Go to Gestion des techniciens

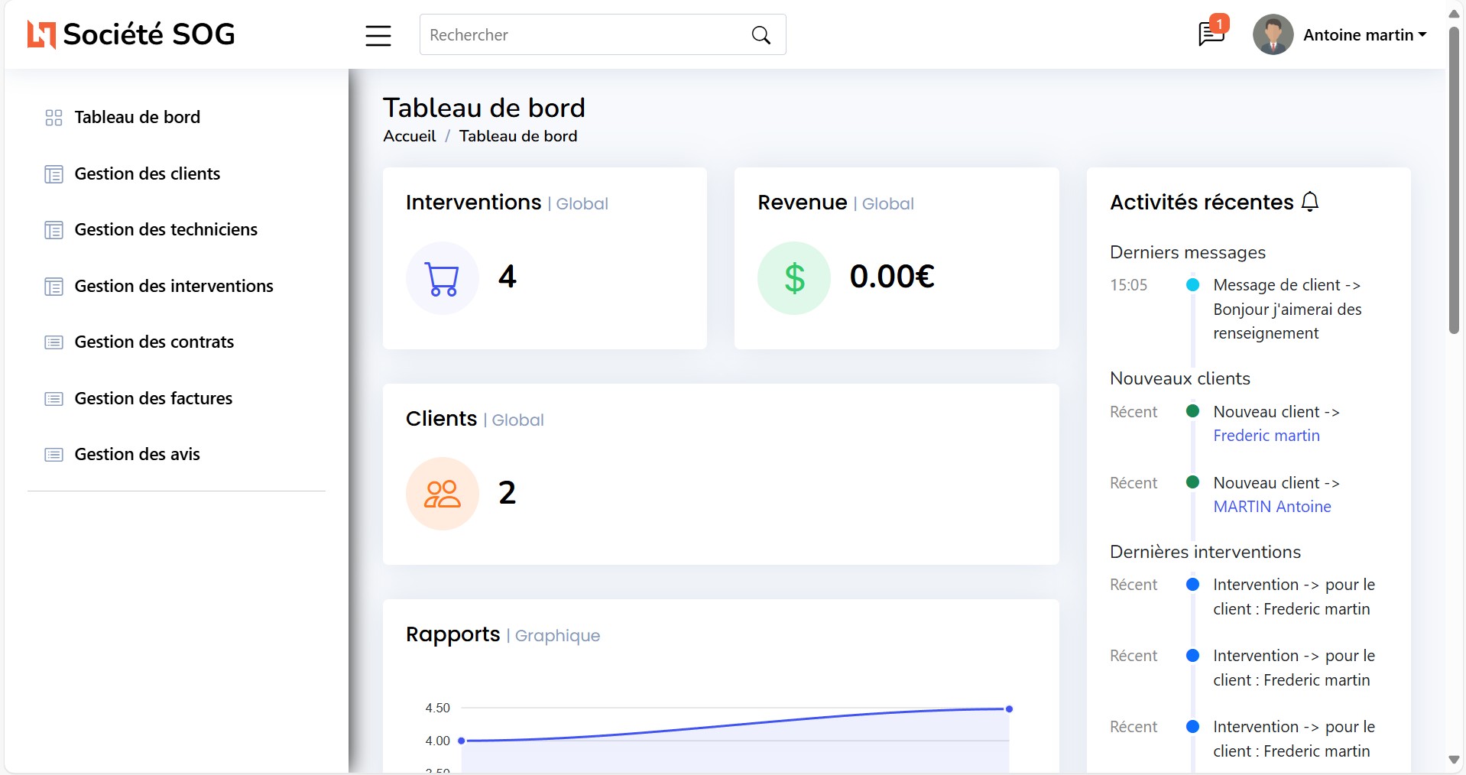point(165,230)
